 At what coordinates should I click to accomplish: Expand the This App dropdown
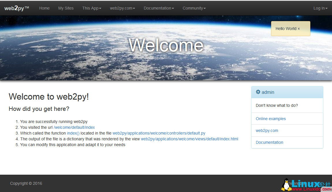[92, 8]
